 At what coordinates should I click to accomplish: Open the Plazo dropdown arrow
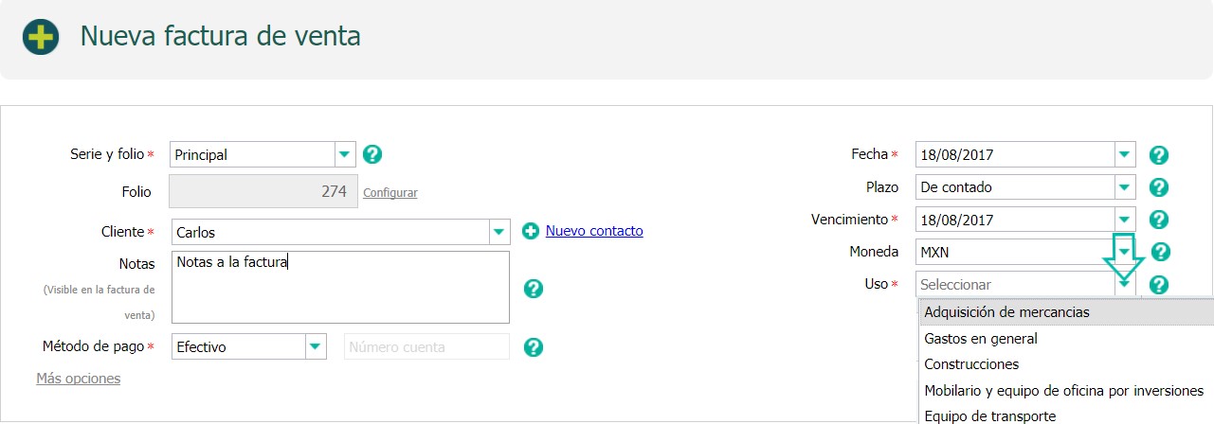[1124, 187]
